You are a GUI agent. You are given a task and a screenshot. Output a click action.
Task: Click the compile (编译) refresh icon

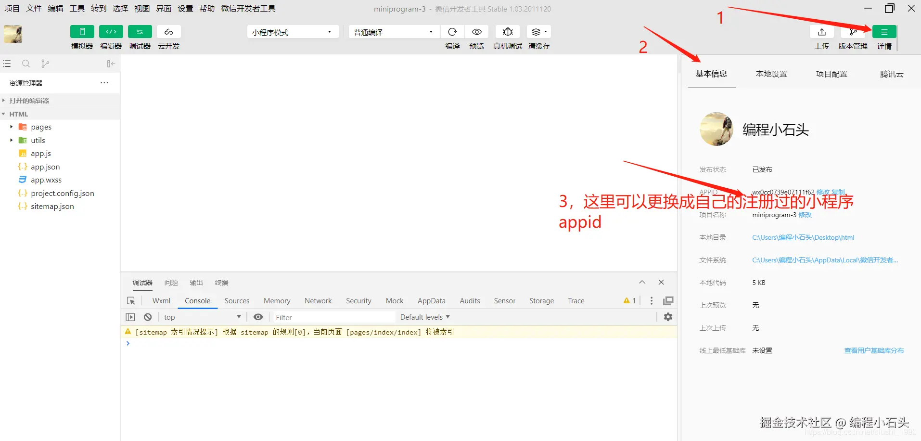pos(452,32)
